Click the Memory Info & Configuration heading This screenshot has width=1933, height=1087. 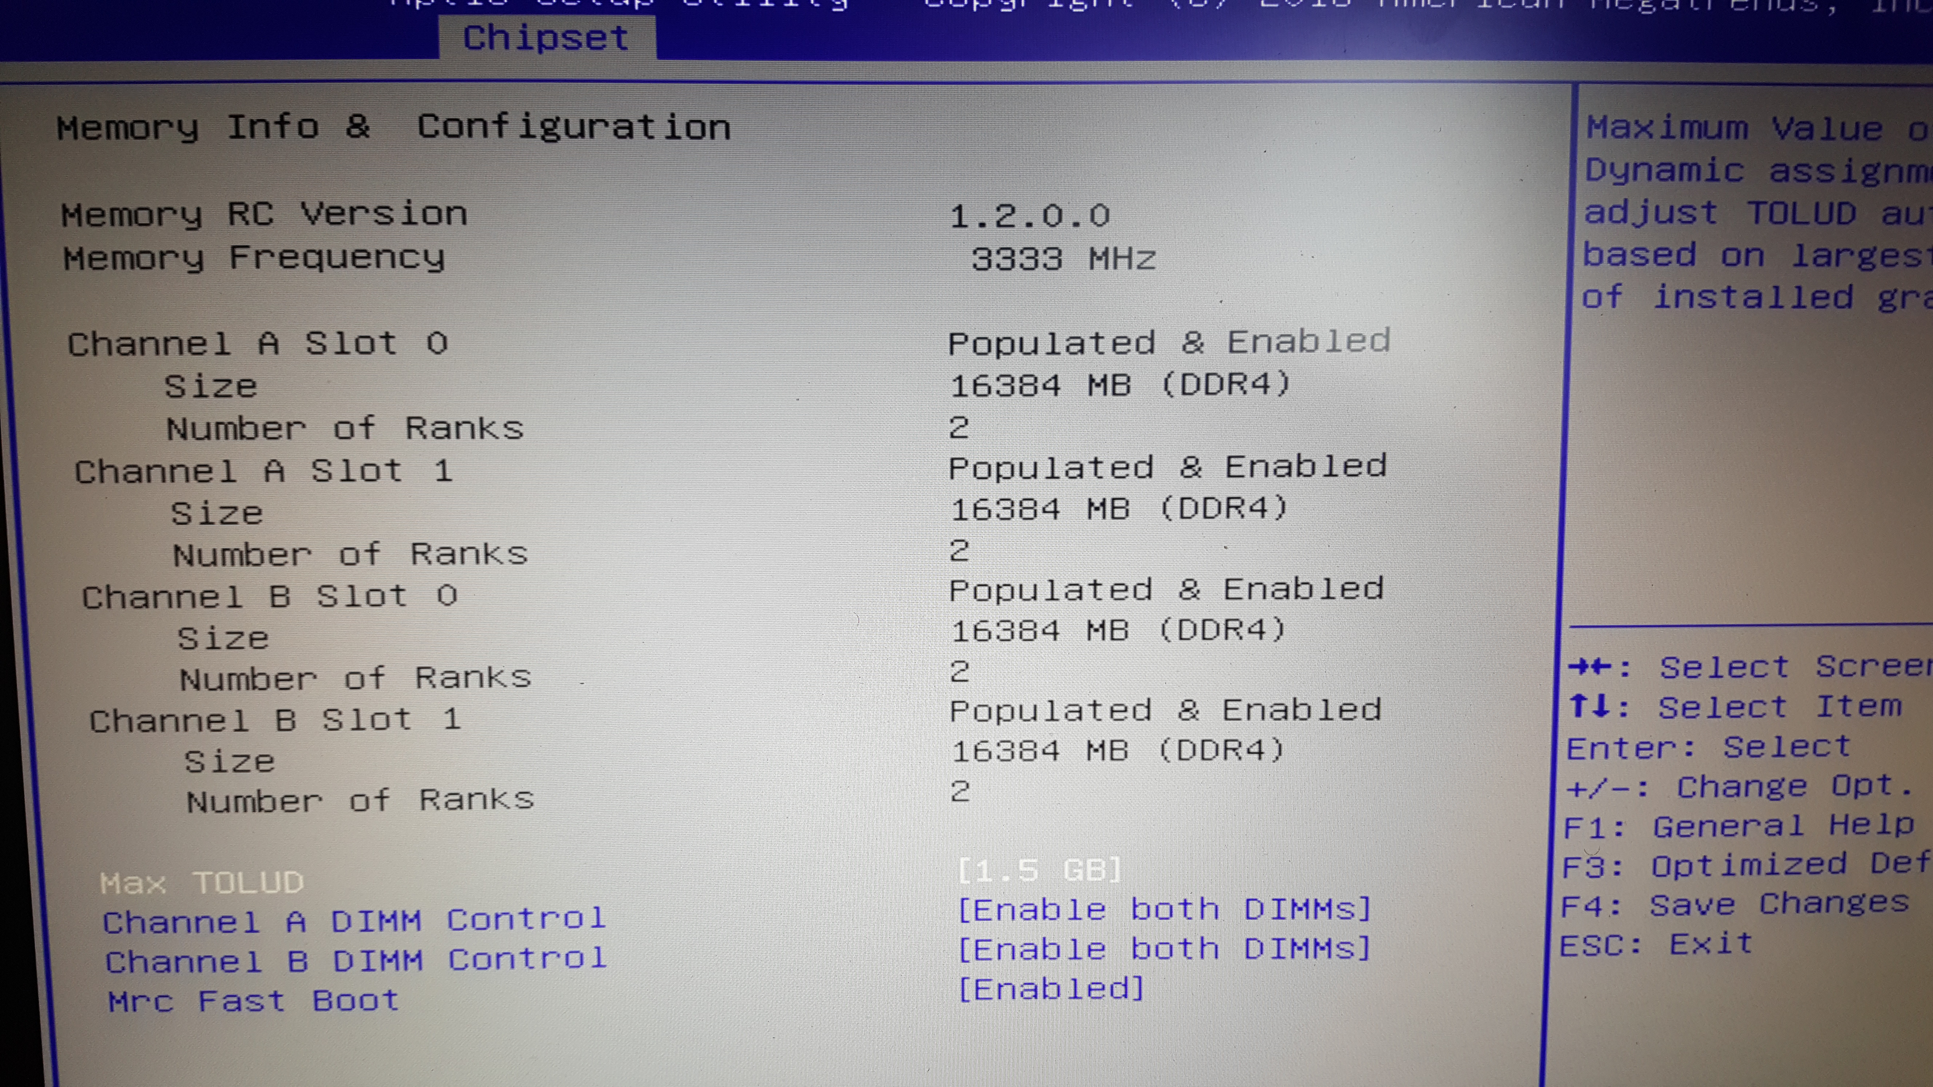[x=393, y=128]
